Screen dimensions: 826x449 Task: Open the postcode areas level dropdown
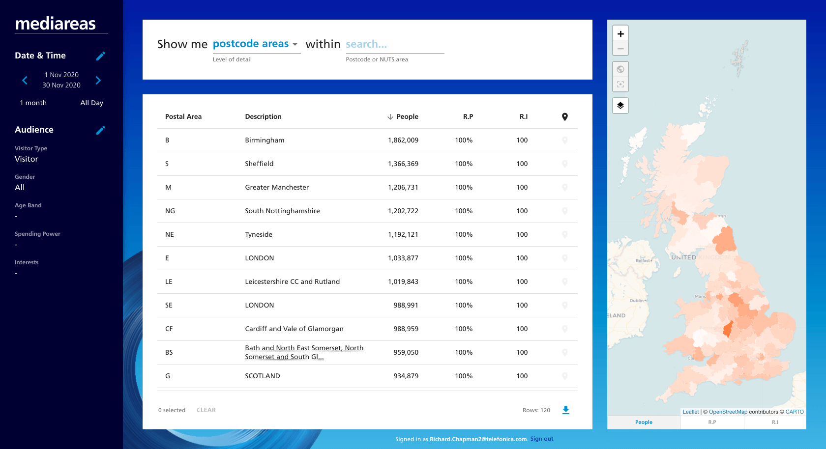click(x=256, y=44)
